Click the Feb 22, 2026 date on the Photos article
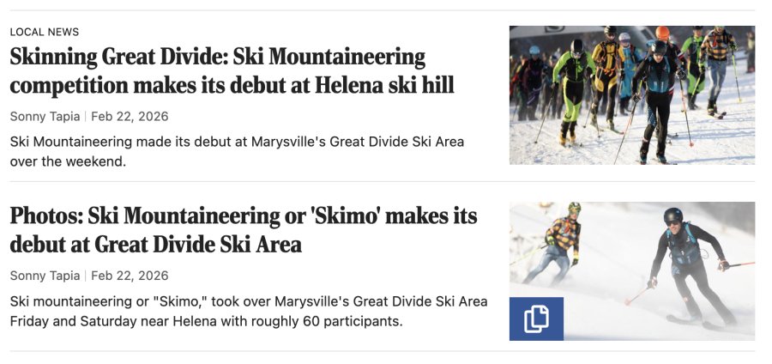This screenshot has height=364, width=772. point(130,276)
